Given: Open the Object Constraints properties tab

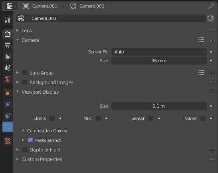Looking at the screenshot, I should pyautogui.click(x=8, y=116).
